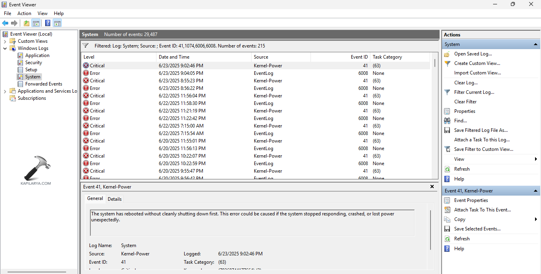The width and height of the screenshot is (541, 274).
Task: Click the Back arrow in the toolbar
Action: pyautogui.click(x=5, y=23)
